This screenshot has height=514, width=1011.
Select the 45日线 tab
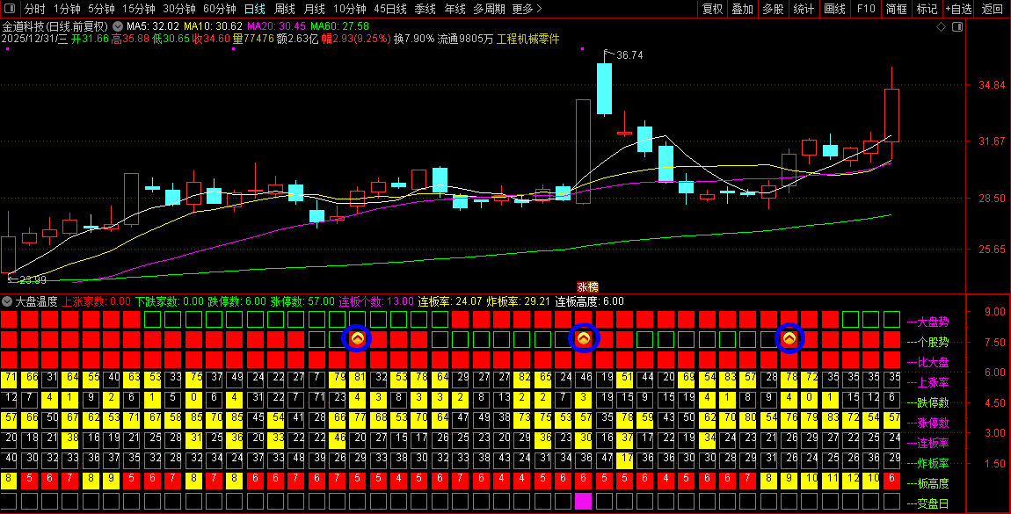pos(390,9)
